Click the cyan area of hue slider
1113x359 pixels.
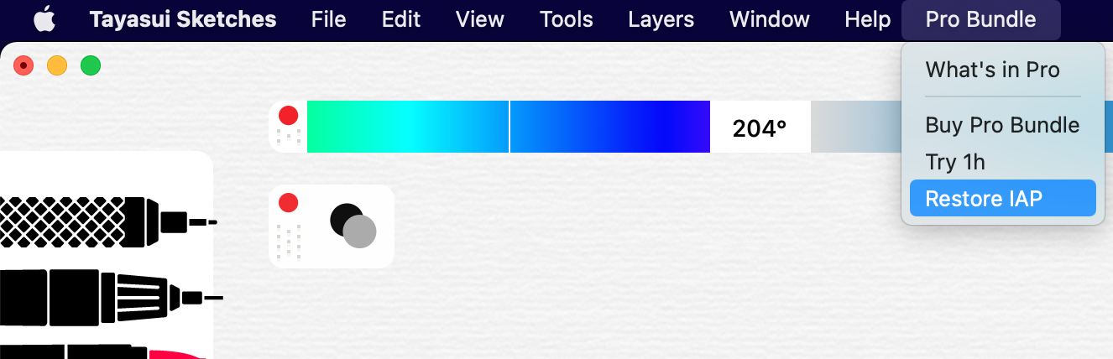point(403,127)
